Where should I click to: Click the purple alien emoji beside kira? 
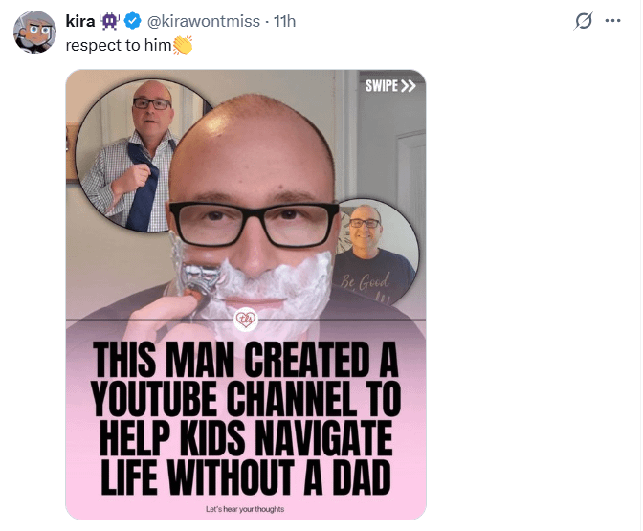(110, 21)
